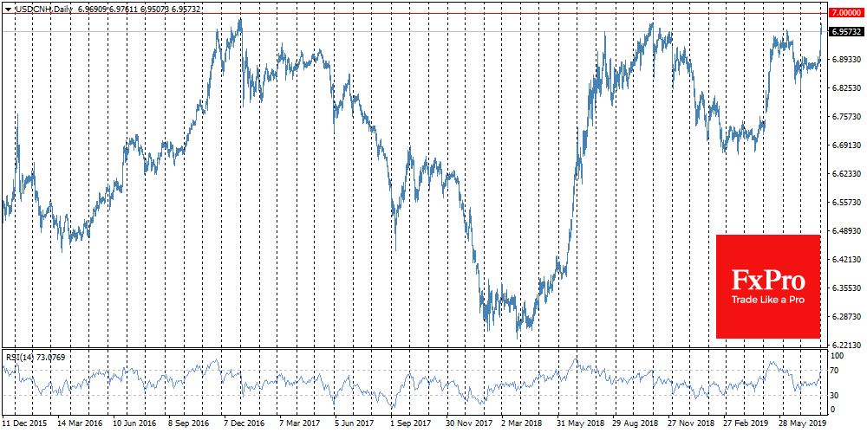The image size is (867, 433).
Task: Click the 6.28230 price axis label
Action: click(x=846, y=317)
